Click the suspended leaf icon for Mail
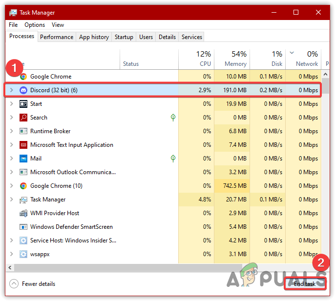This screenshot has width=335, height=301. coord(173,158)
